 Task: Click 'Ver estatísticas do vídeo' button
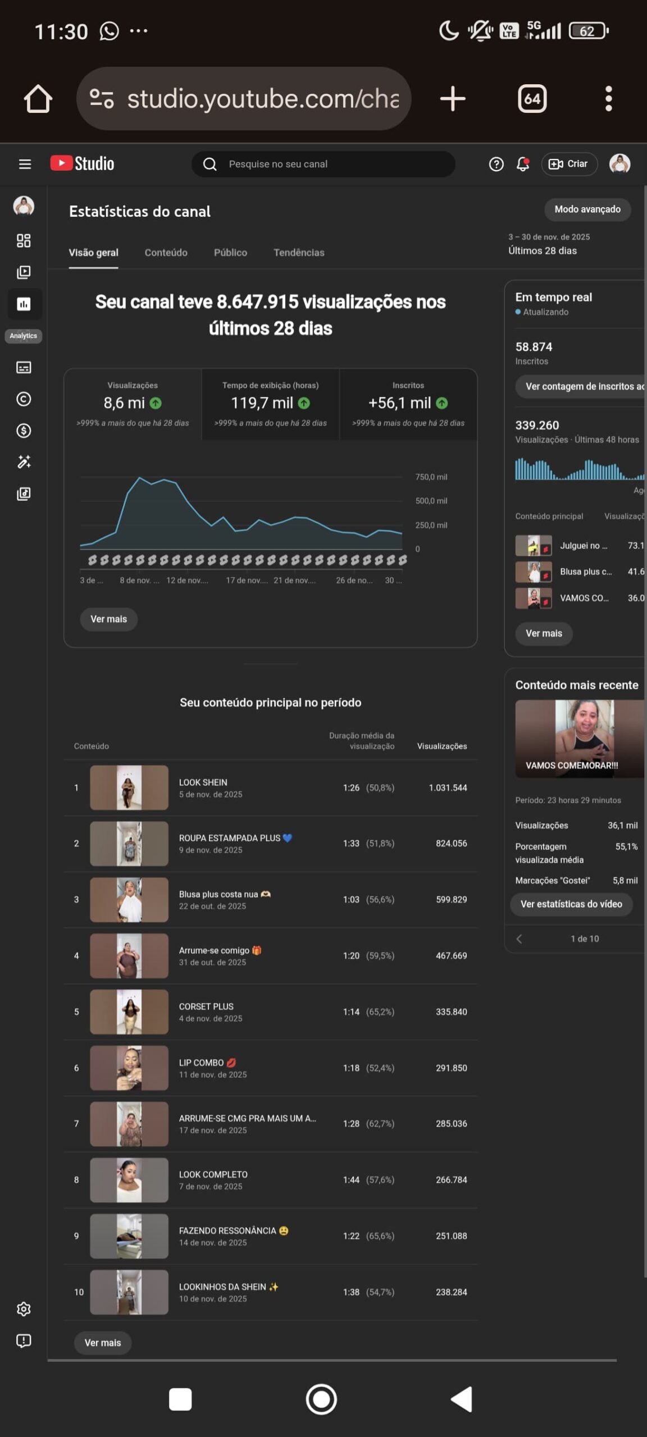coord(571,904)
